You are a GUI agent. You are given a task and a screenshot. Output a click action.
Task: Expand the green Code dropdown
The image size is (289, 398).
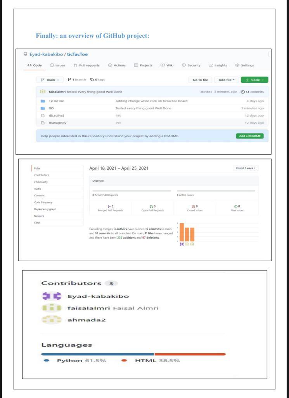pyautogui.click(x=254, y=80)
